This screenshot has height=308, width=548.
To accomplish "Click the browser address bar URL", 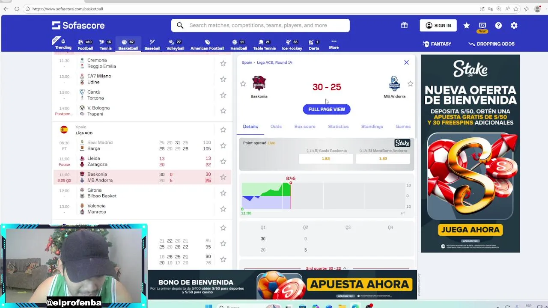I will (x=68, y=9).
